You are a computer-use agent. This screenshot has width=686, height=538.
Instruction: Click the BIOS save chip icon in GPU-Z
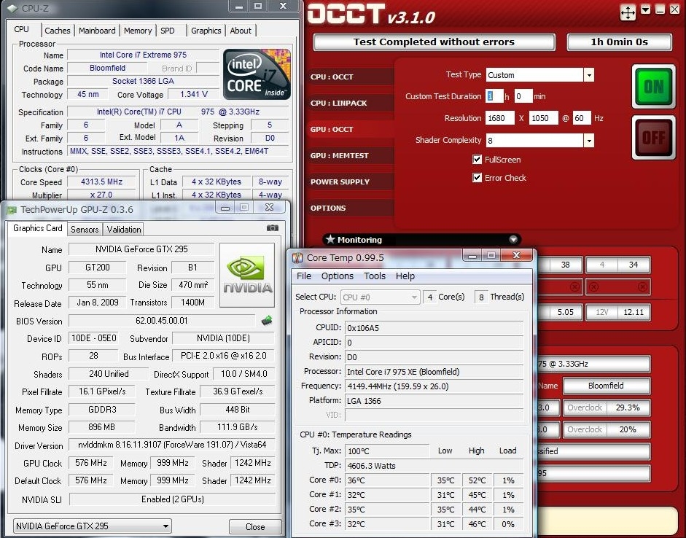coord(267,320)
